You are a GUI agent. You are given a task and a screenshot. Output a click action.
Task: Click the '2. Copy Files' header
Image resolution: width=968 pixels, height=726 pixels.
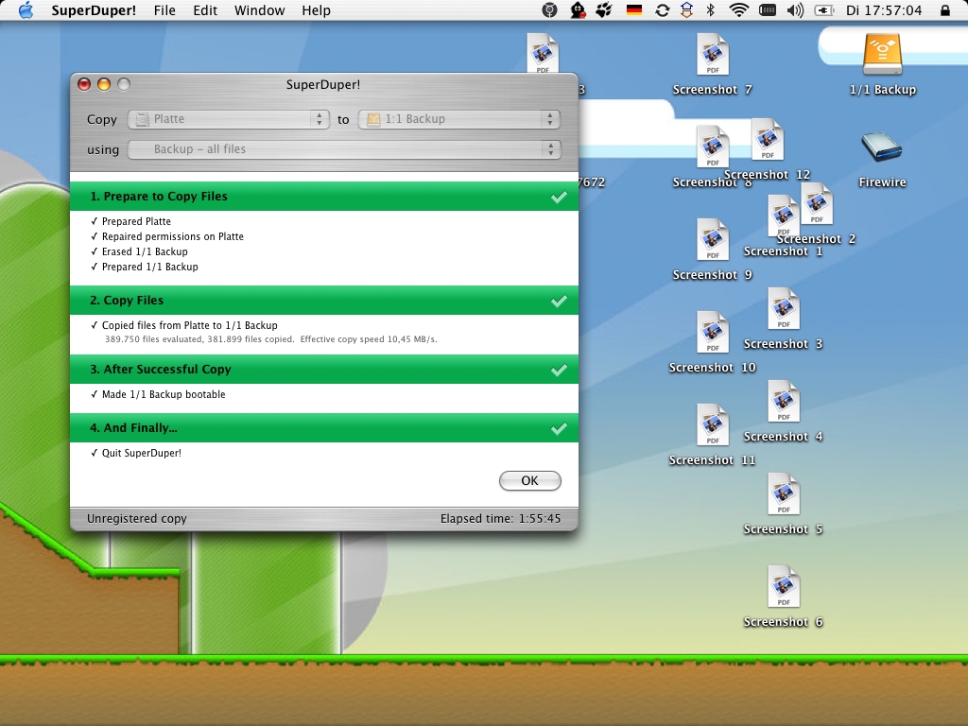tap(324, 301)
